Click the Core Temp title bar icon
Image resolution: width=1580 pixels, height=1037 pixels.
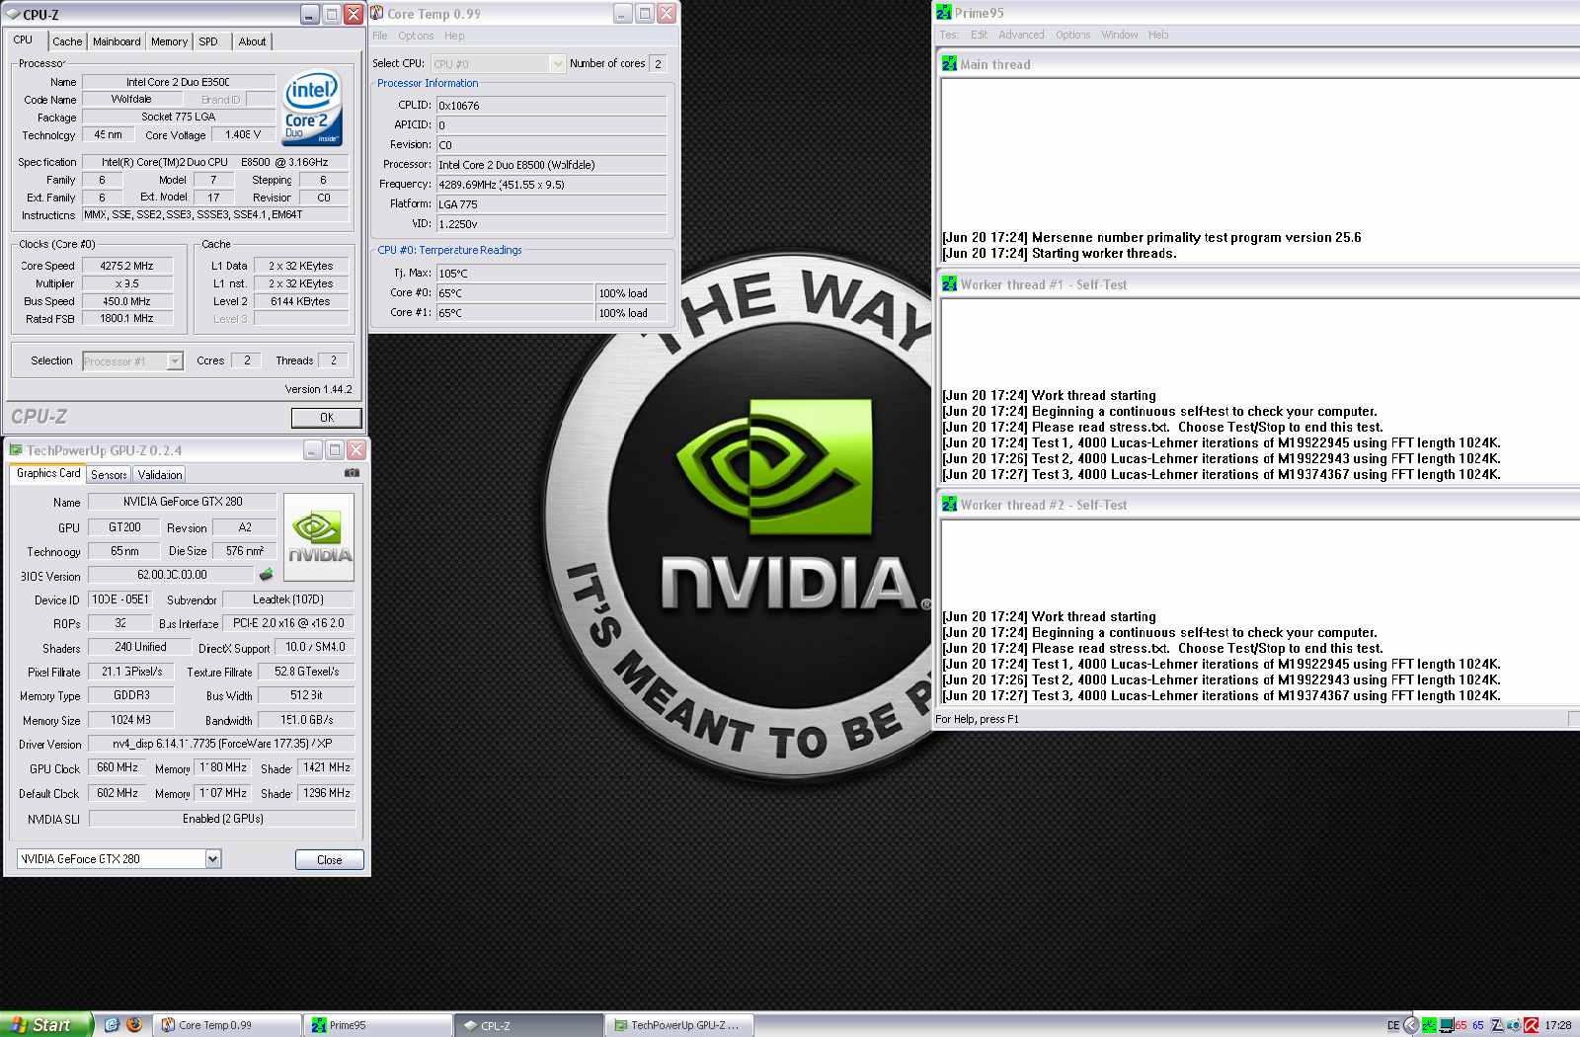coord(377,14)
